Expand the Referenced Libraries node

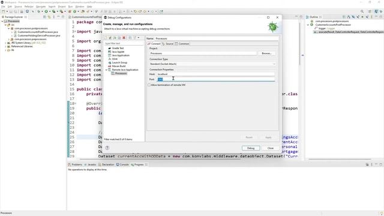[x=5, y=47]
